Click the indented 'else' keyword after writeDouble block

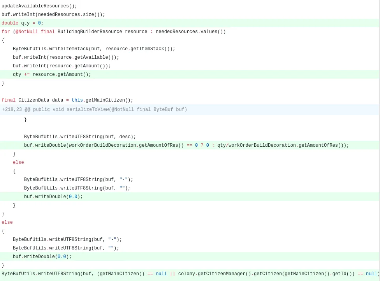click(18, 162)
